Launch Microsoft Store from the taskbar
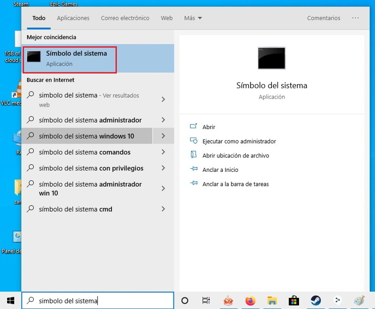The height and width of the screenshot is (309, 375). coord(294,301)
